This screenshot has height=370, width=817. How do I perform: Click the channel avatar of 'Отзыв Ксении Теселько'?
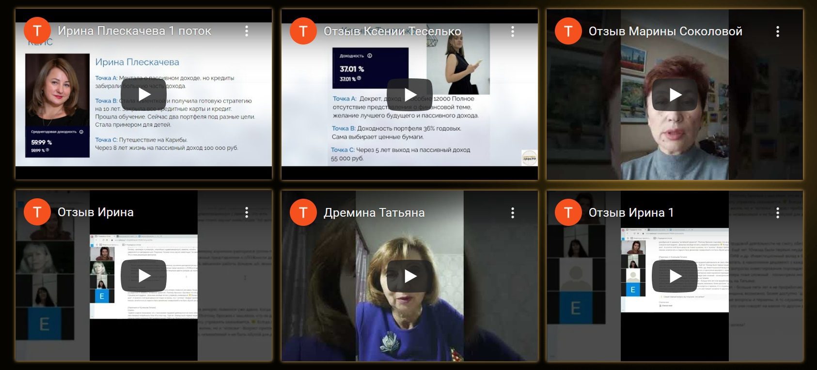pyautogui.click(x=303, y=31)
